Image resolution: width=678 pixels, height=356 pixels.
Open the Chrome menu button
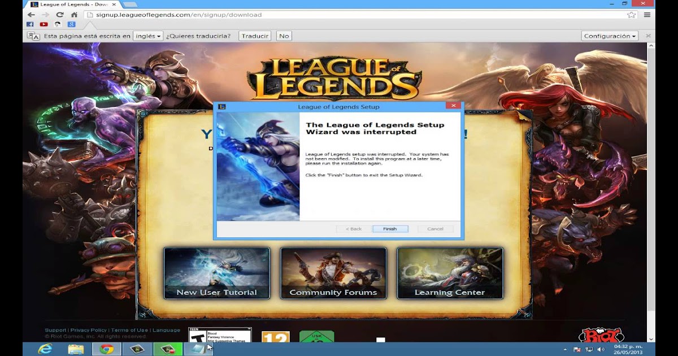point(647,15)
